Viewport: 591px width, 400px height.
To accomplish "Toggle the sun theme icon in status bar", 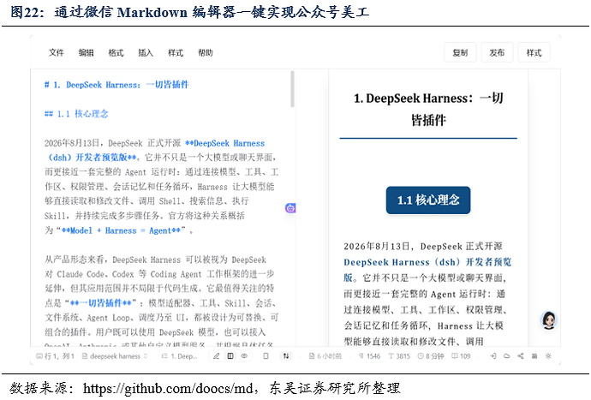I will tap(548, 356).
